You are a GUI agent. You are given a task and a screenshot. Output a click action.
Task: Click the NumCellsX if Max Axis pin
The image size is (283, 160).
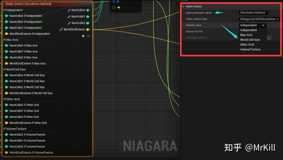[7, 45]
